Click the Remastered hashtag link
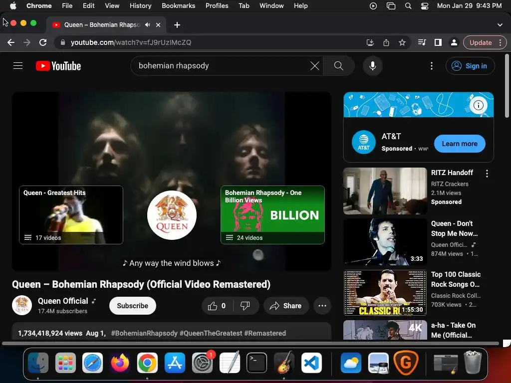511x383 pixels. click(x=265, y=333)
